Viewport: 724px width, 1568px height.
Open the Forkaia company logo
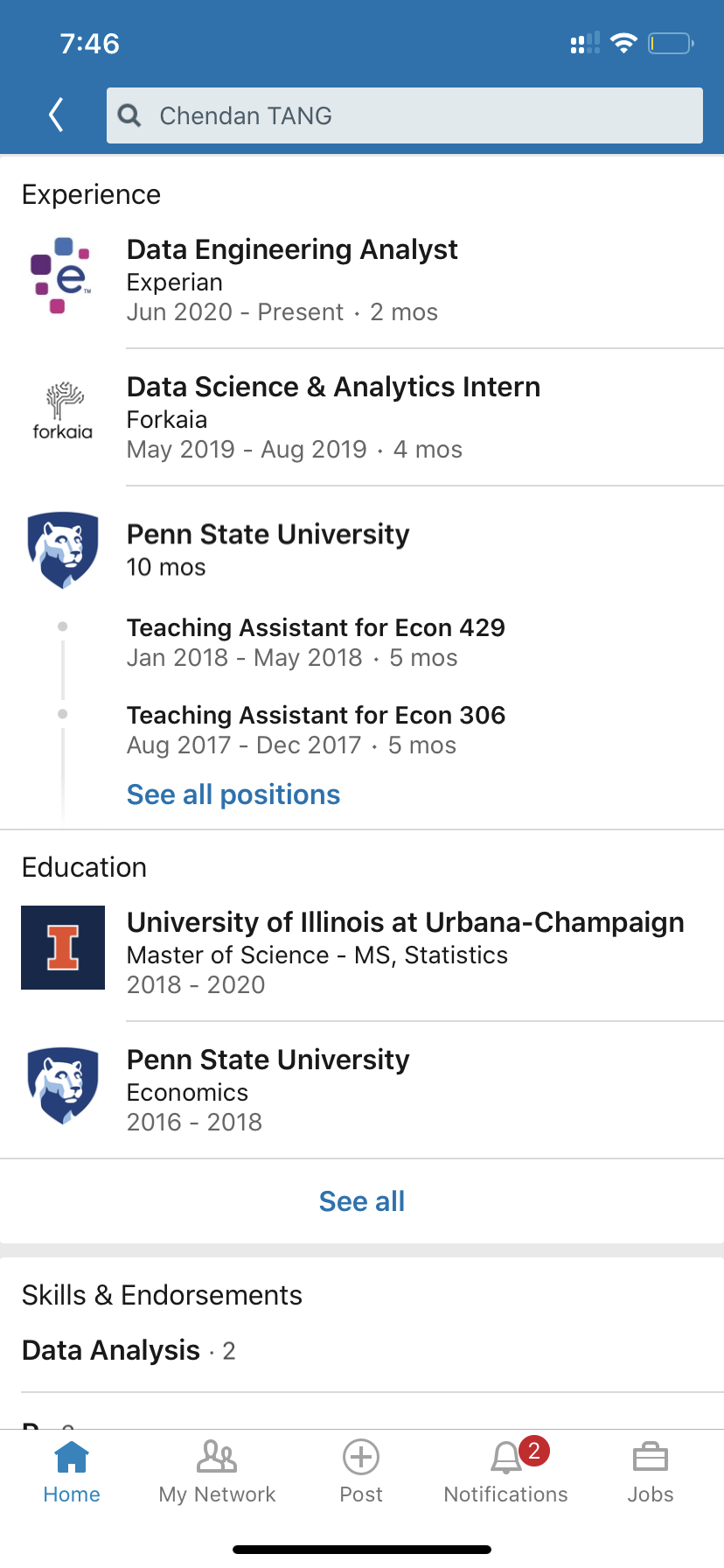click(x=62, y=411)
